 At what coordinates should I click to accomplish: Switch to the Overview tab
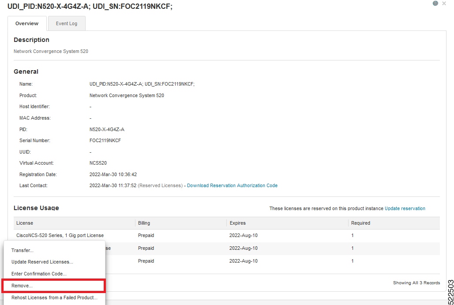tap(27, 23)
